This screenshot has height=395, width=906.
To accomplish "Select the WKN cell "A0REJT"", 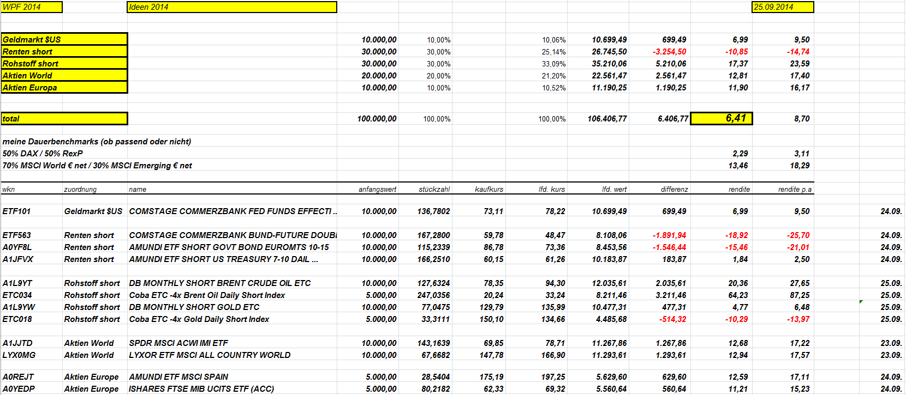I will pos(18,377).
